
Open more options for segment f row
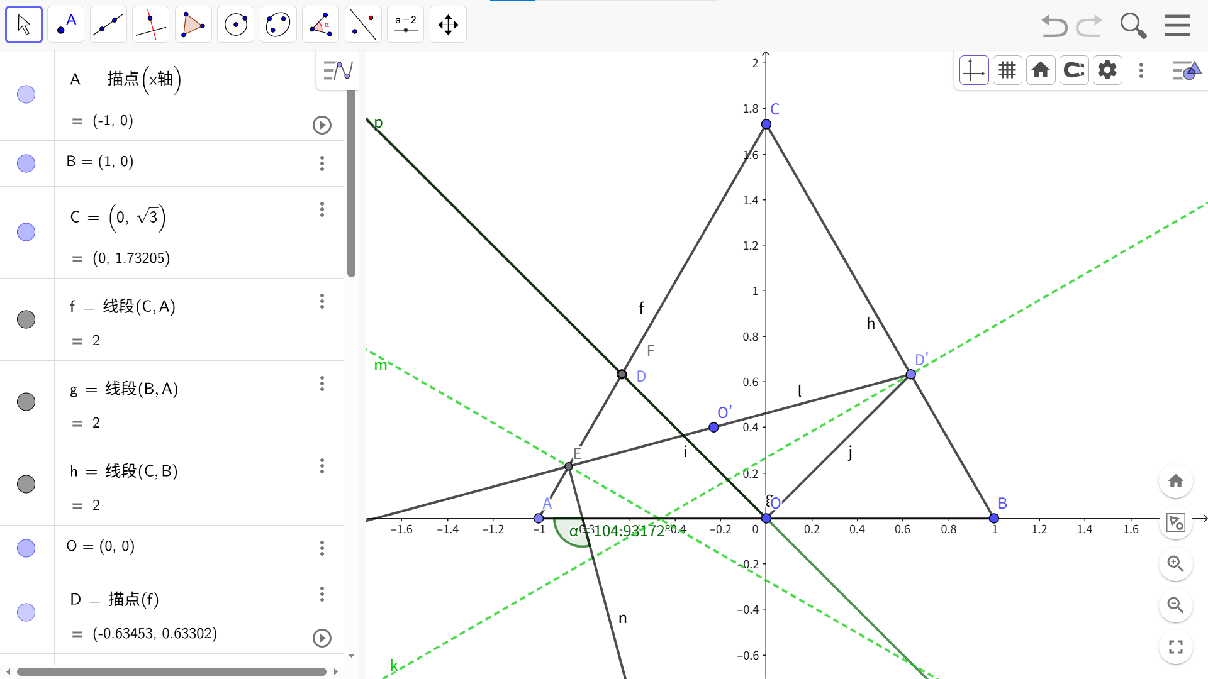(322, 302)
